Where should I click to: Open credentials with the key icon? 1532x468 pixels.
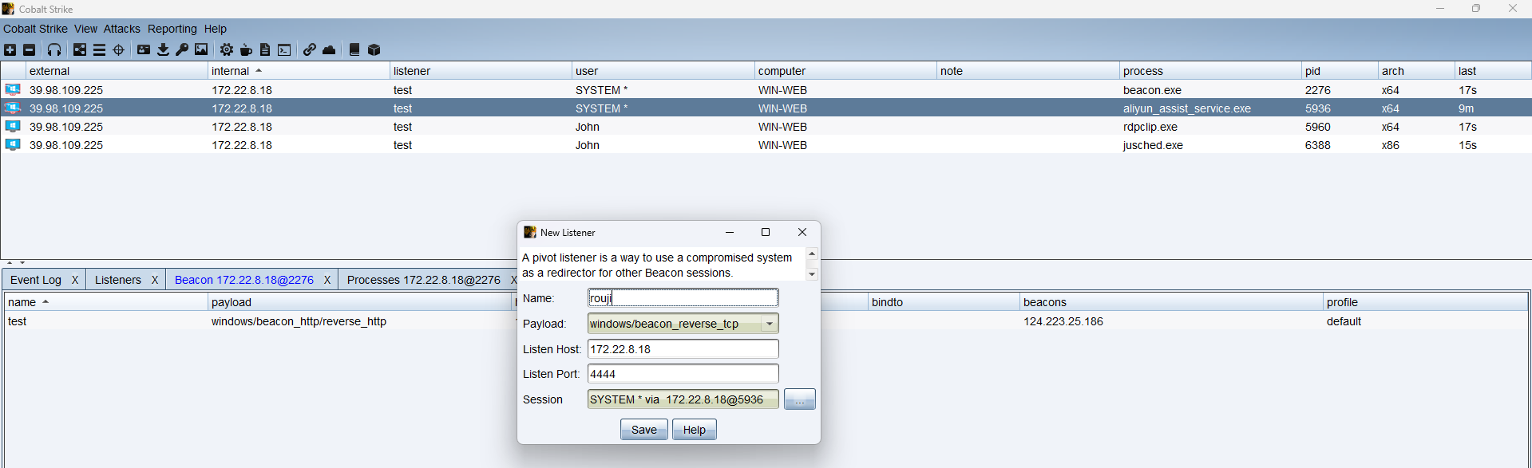coord(182,49)
